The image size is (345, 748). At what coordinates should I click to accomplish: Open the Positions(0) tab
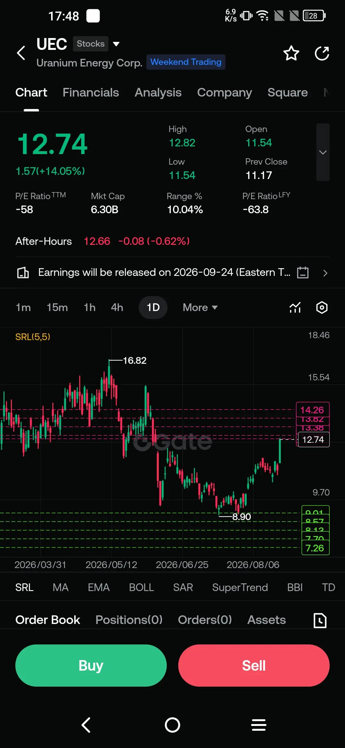129,620
